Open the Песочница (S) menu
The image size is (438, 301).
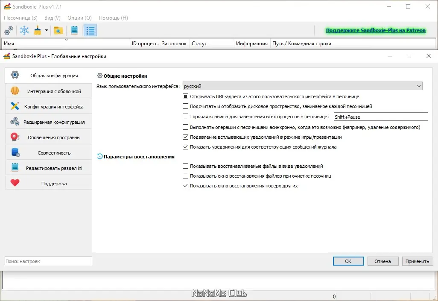(20, 18)
